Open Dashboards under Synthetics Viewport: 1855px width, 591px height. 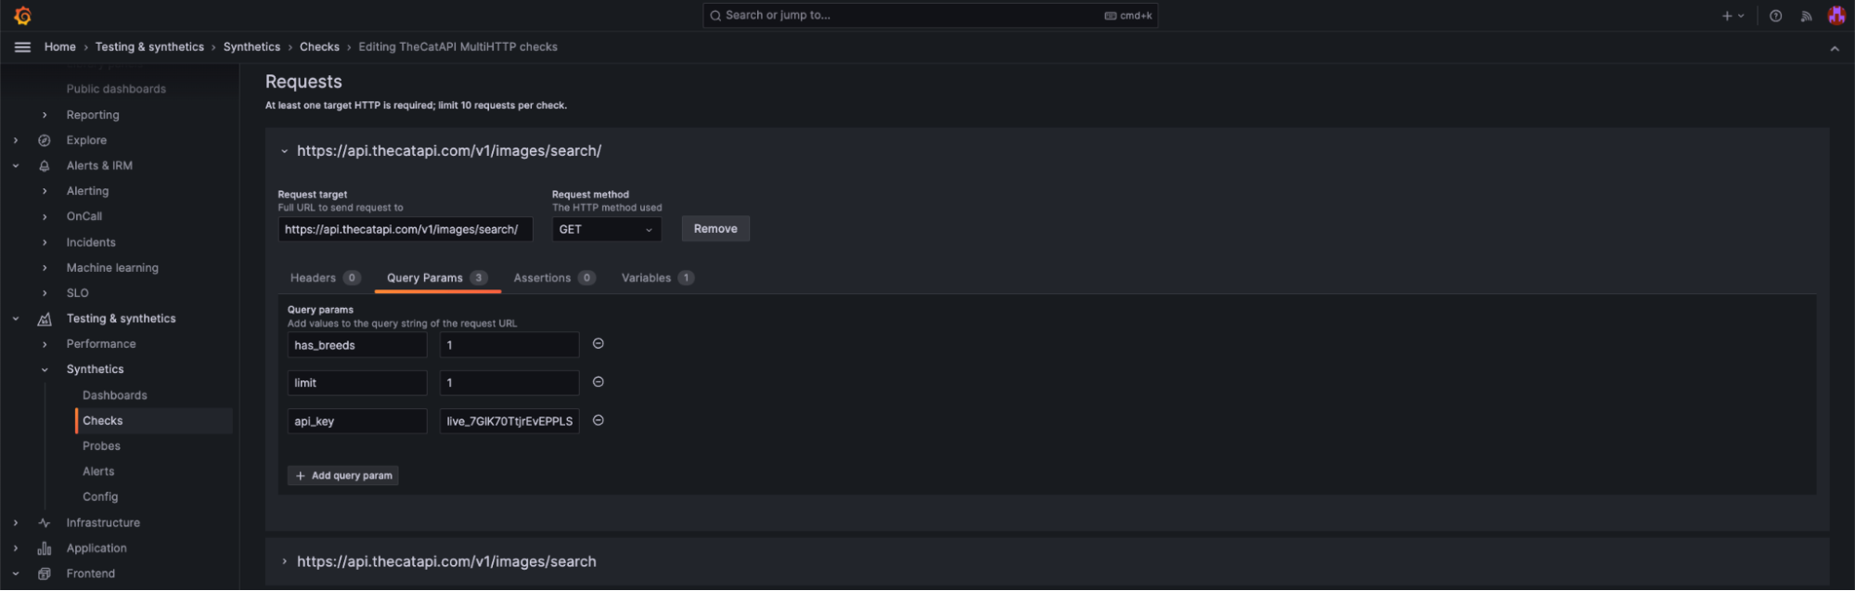115,395
